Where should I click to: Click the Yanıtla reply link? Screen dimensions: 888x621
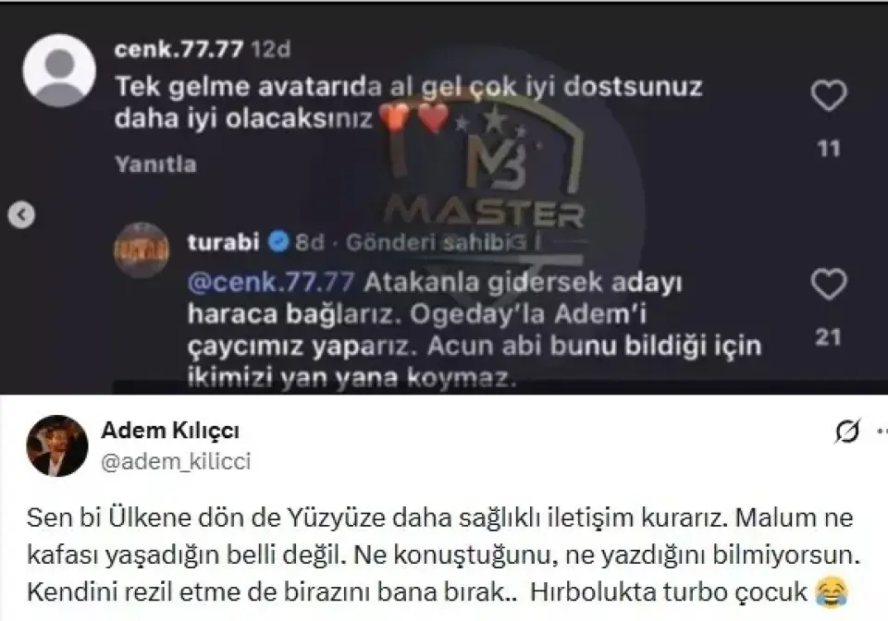155,164
